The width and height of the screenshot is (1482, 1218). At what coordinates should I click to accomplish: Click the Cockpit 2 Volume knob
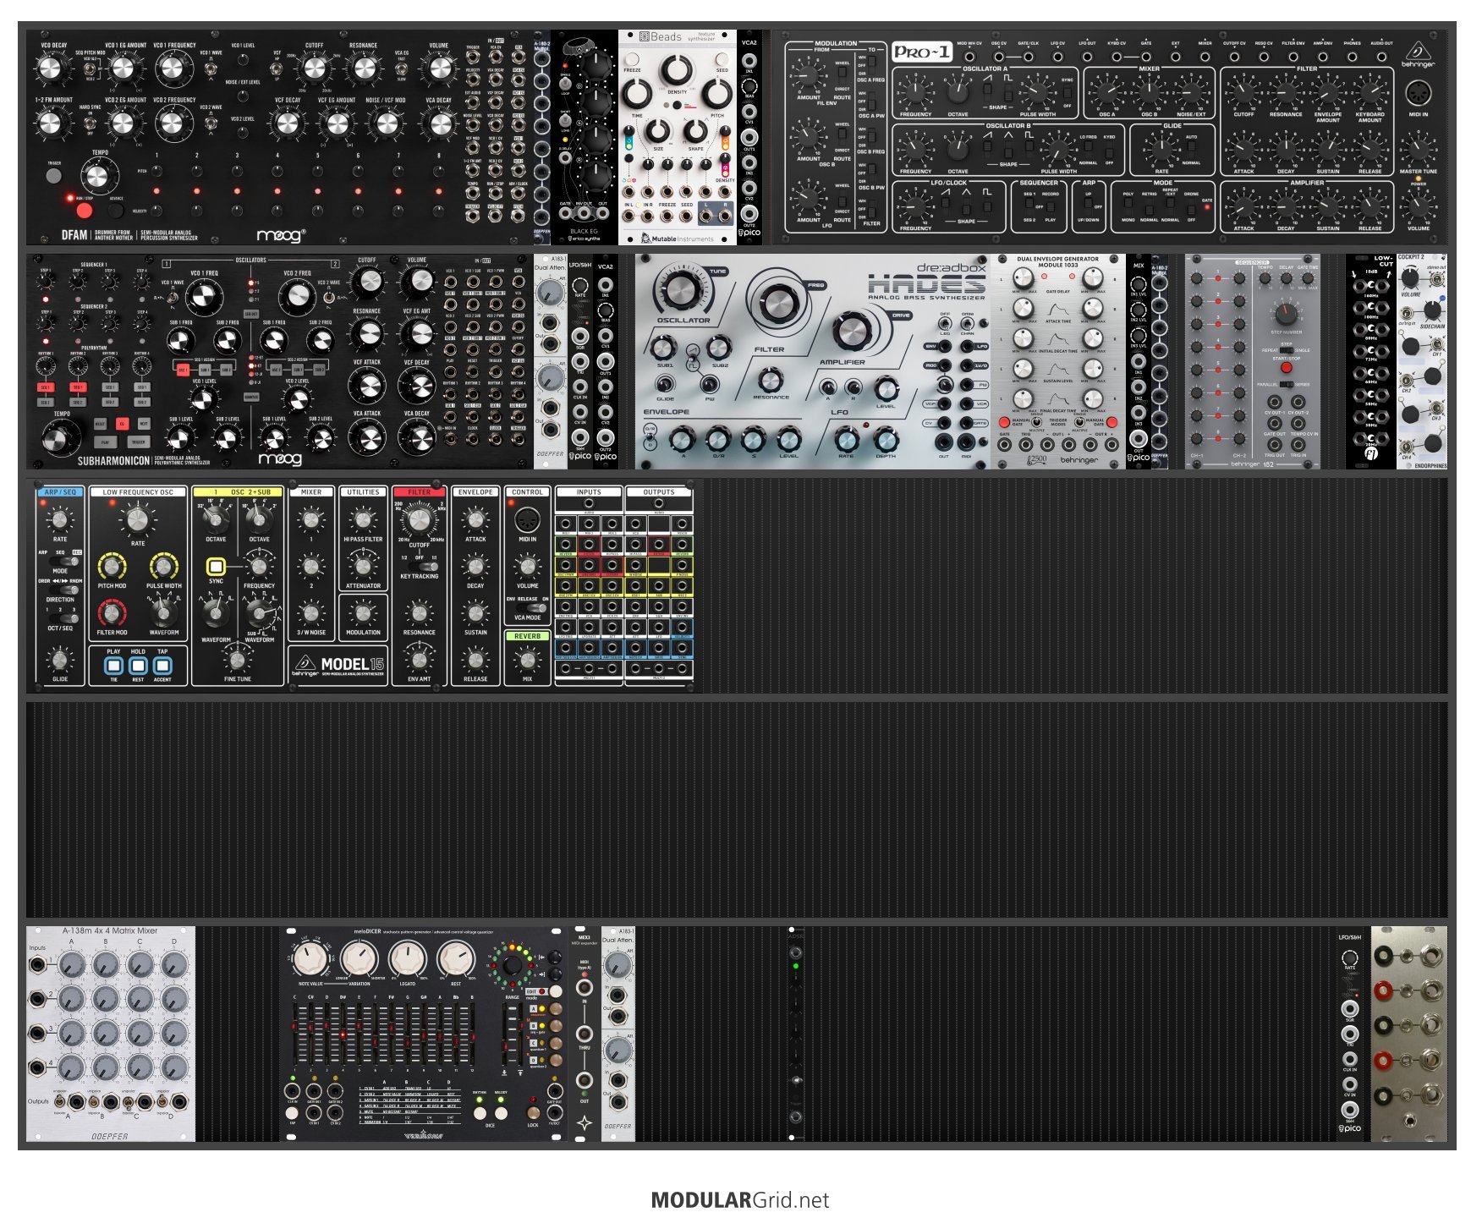(1410, 278)
